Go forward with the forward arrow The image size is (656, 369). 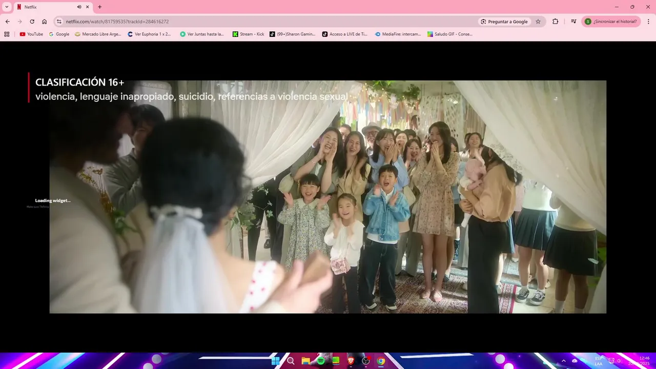[19, 22]
